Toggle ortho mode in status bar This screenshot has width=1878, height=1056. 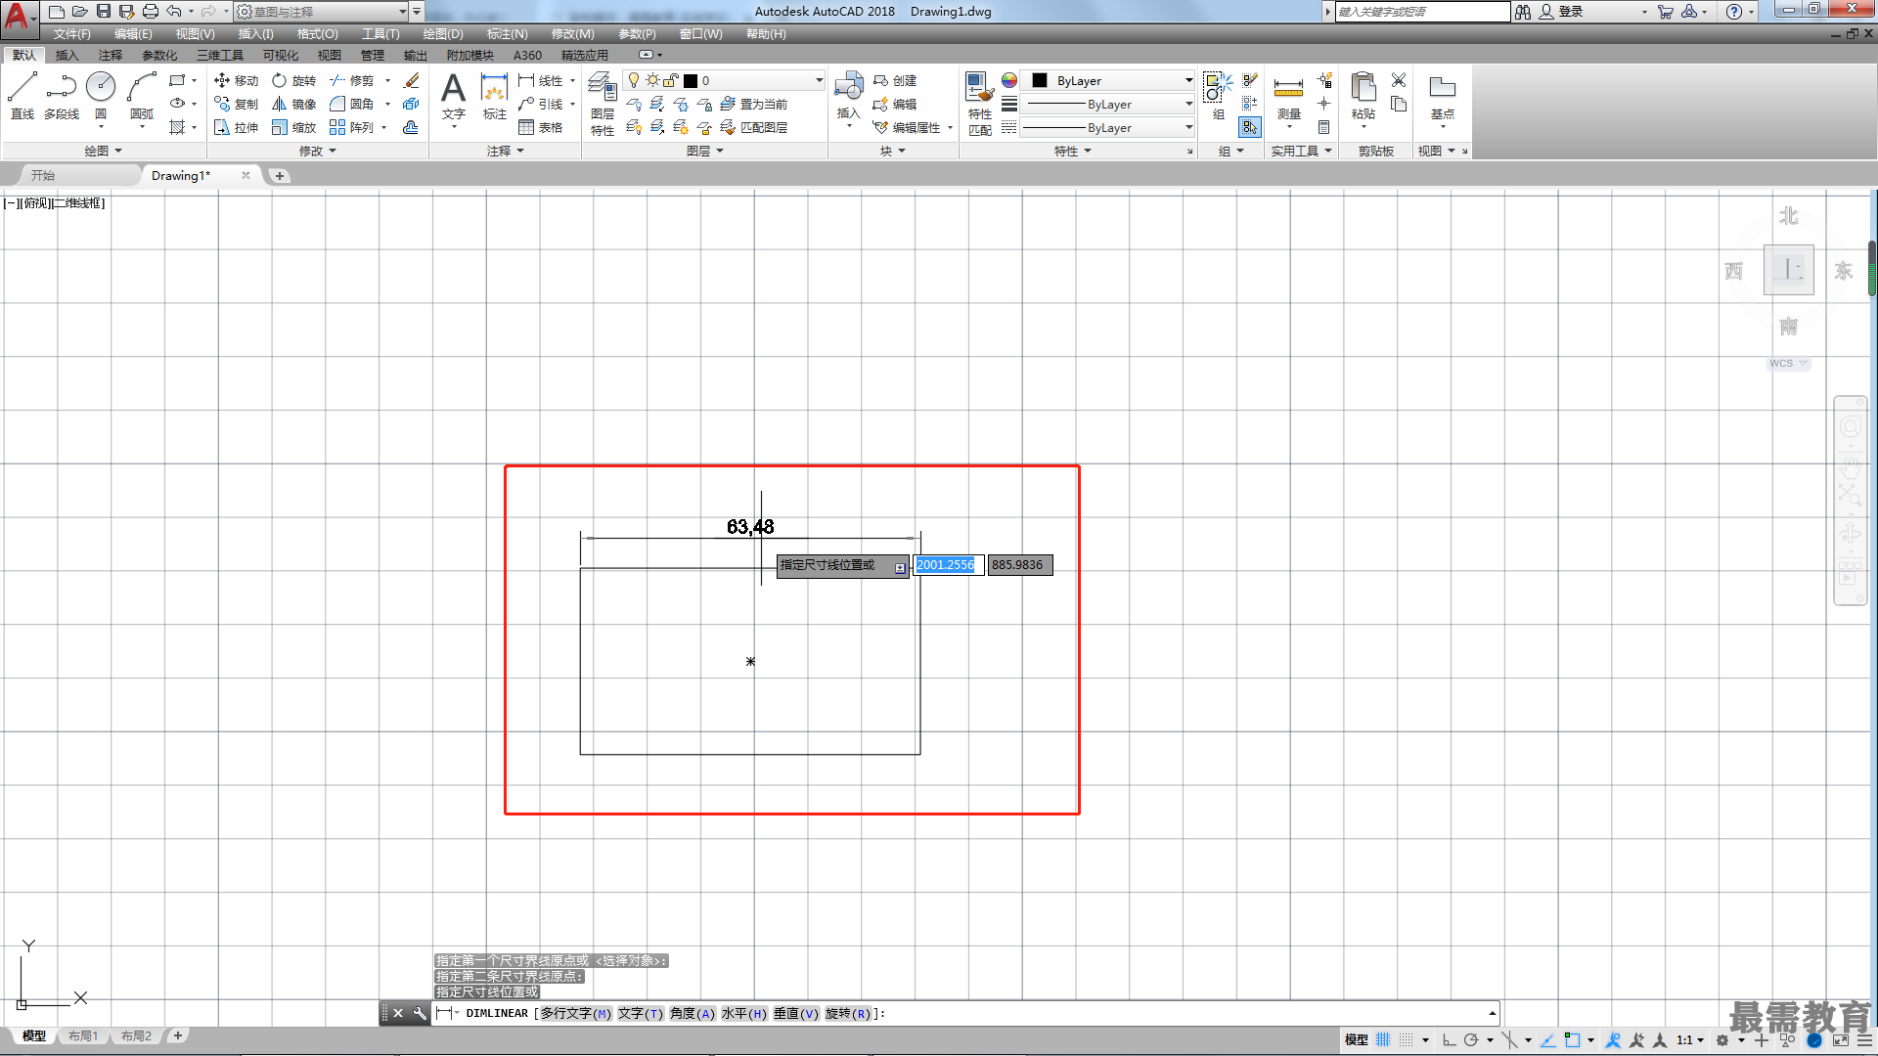click(1449, 1039)
